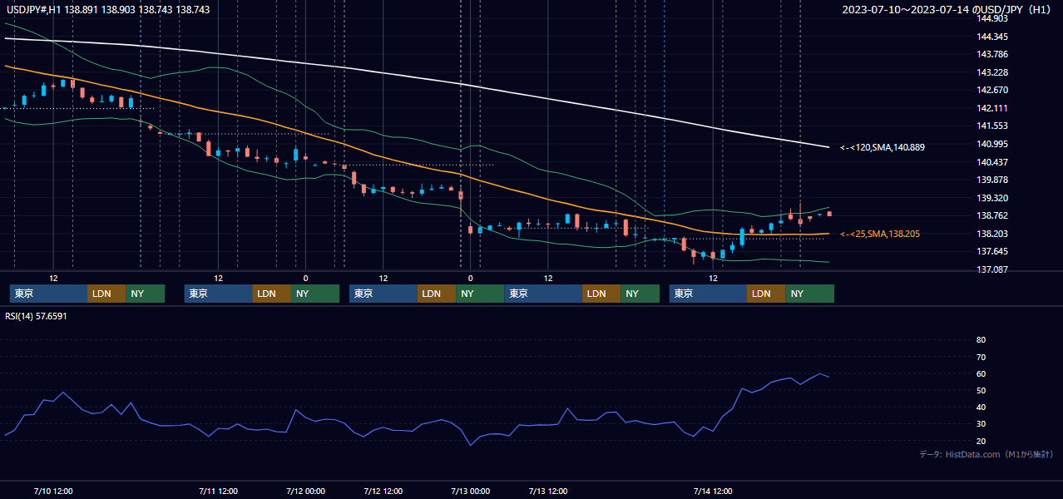
Task: Click price axis value 143.786
Action: 992,54
